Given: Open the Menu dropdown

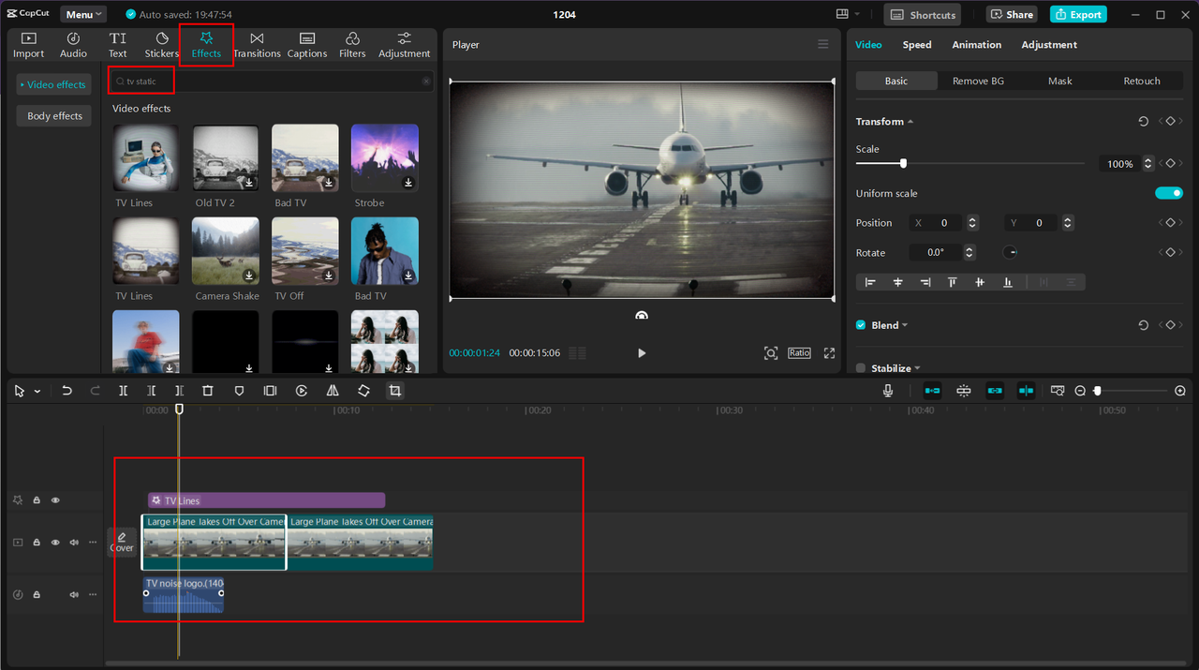Looking at the screenshot, I should tap(83, 14).
